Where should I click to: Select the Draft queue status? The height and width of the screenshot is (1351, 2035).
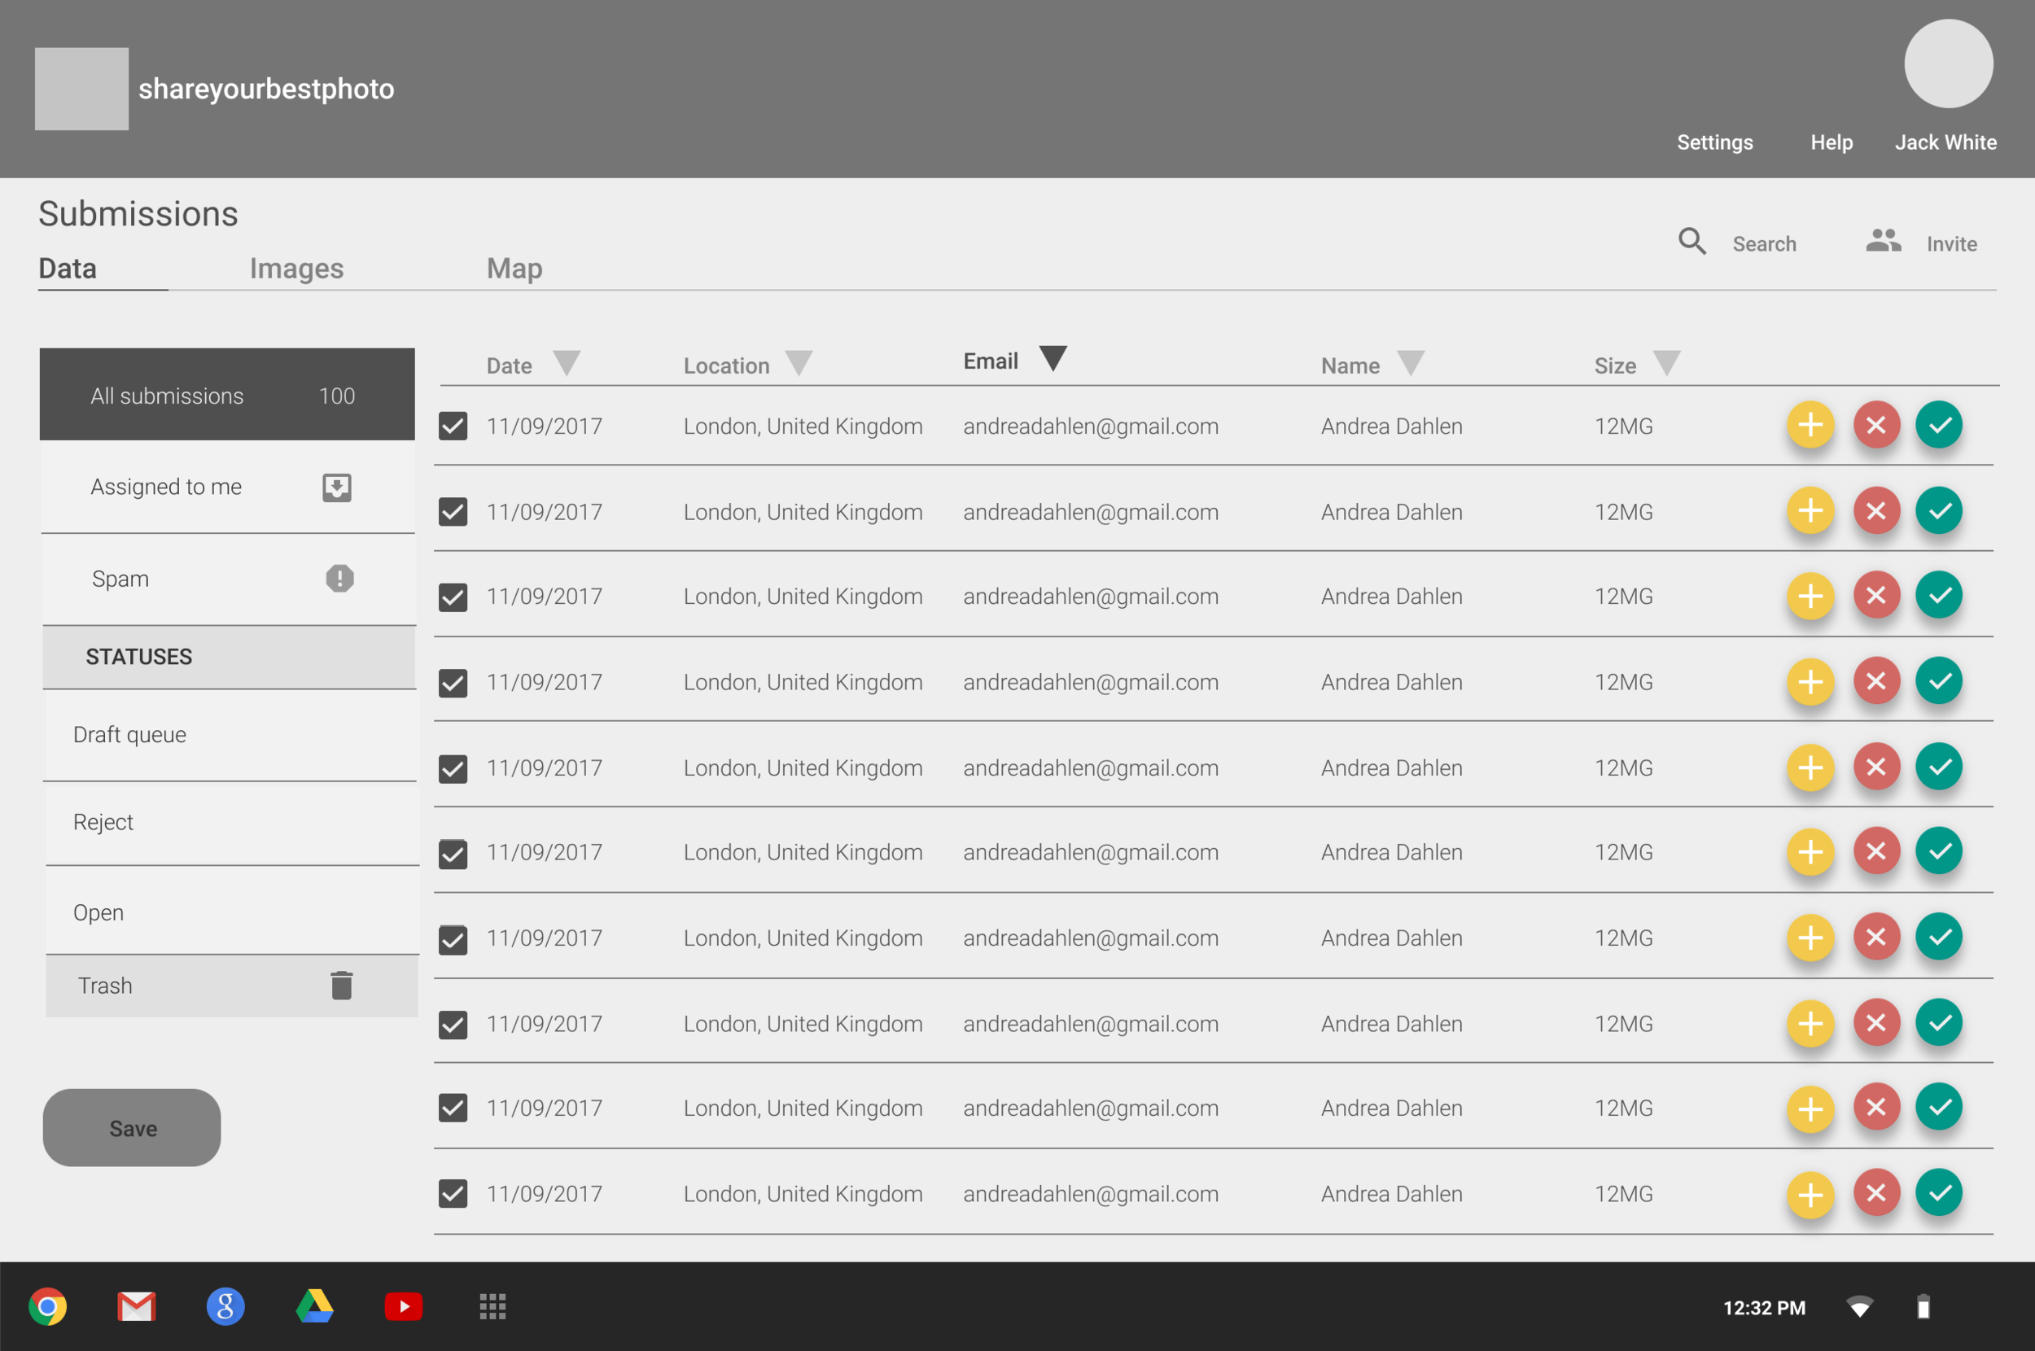129,734
